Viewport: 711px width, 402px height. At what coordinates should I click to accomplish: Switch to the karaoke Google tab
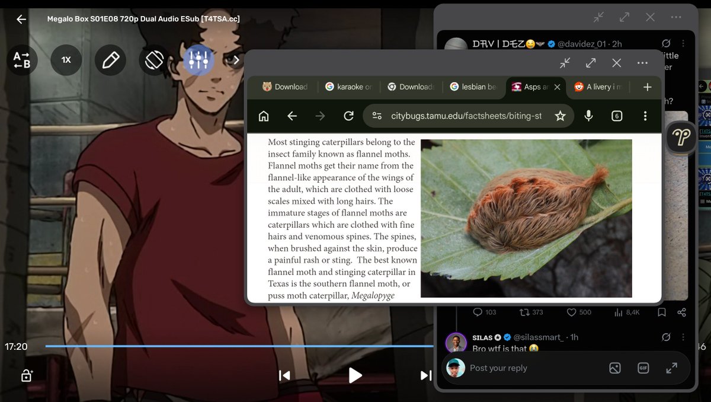click(348, 87)
